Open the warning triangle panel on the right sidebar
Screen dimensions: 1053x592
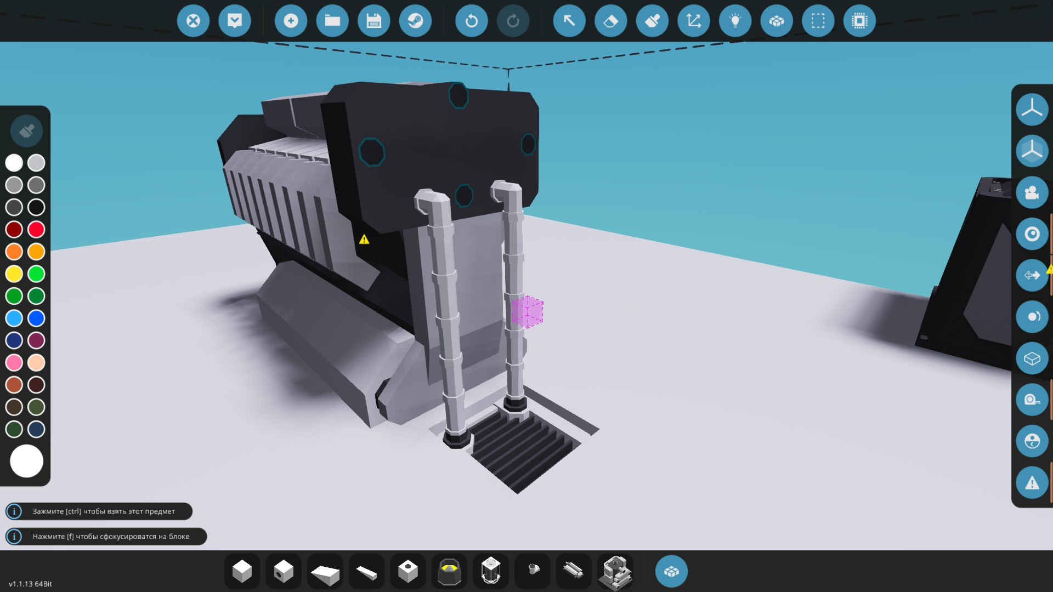1032,483
